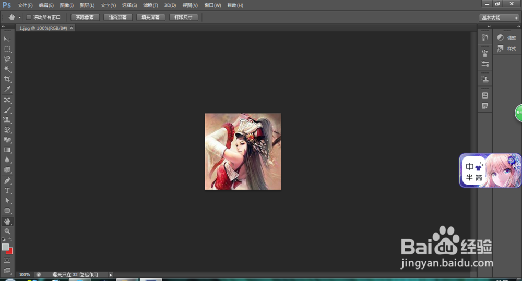This screenshot has height=281, width=522.
Task: Select the Magic Wand tool
Action: [x=7, y=69]
